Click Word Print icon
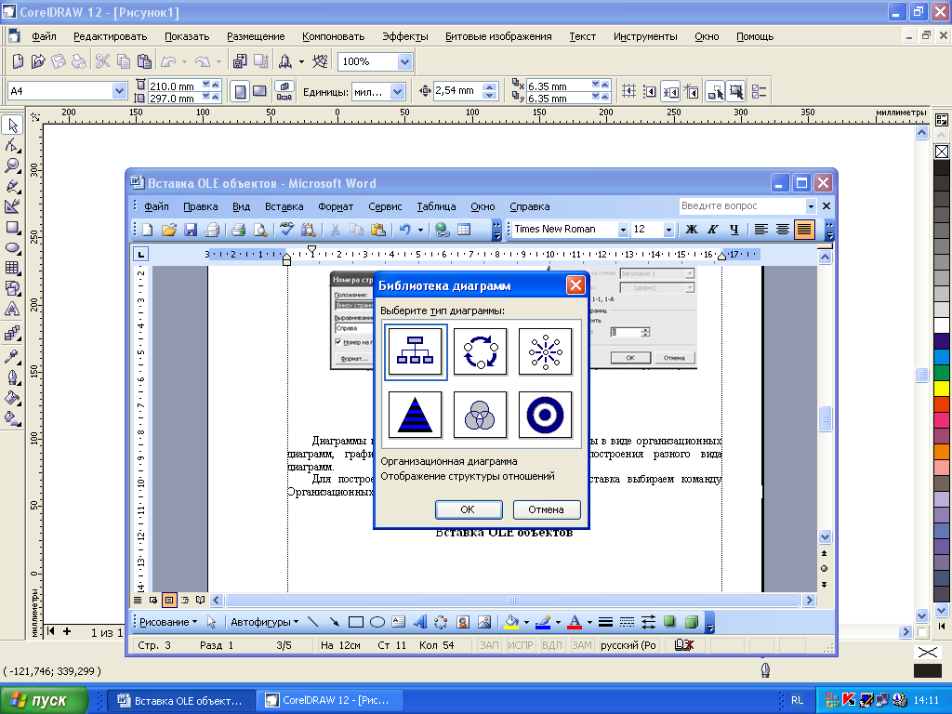This screenshot has width=952, height=714. tap(239, 230)
